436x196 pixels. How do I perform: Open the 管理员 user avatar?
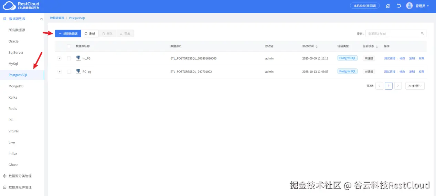409,6
